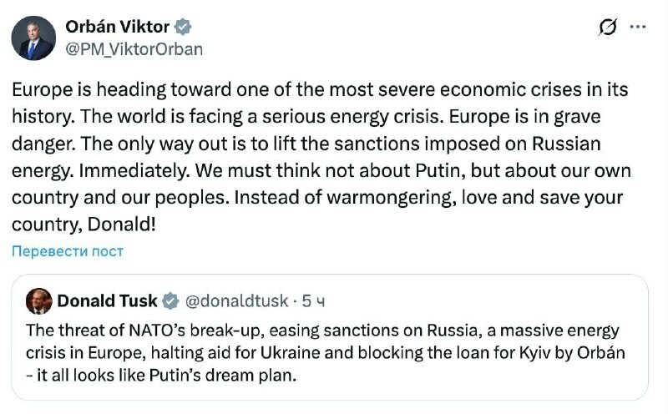Open the three-dot more options menu
The width and height of the screenshot is (668, 414).
(x=638, y=28)
